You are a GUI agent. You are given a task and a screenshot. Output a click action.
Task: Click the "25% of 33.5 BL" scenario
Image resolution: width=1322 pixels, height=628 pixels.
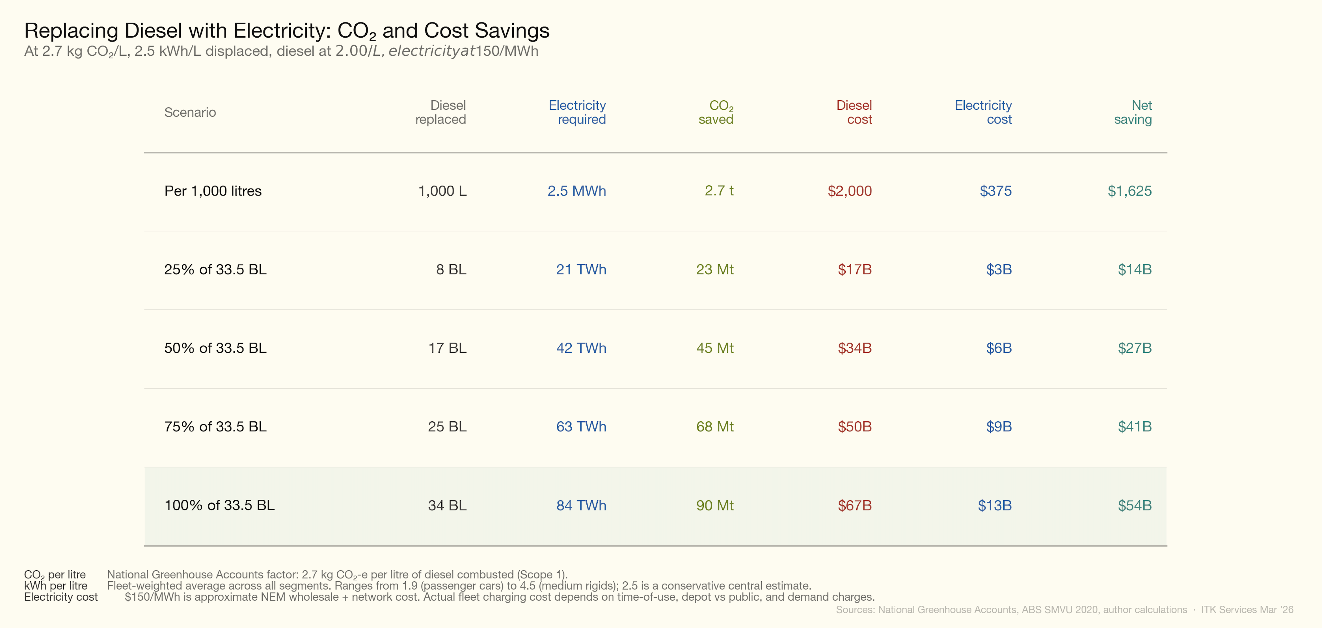point(215,269)
